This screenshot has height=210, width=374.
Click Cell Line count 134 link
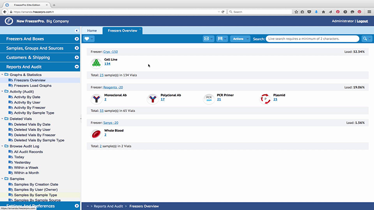click(x=108, y=64)
